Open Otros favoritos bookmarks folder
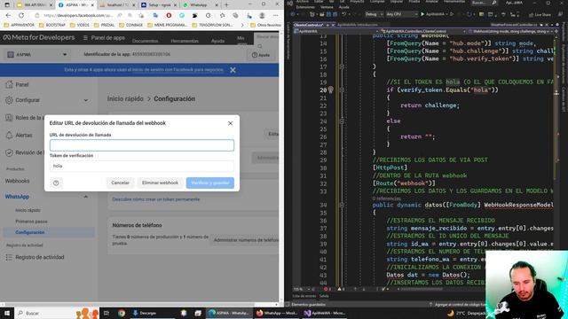 pyautogui.click(x=266, y=26)
